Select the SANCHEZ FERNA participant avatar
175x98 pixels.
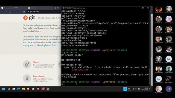(x=169, y=19)
